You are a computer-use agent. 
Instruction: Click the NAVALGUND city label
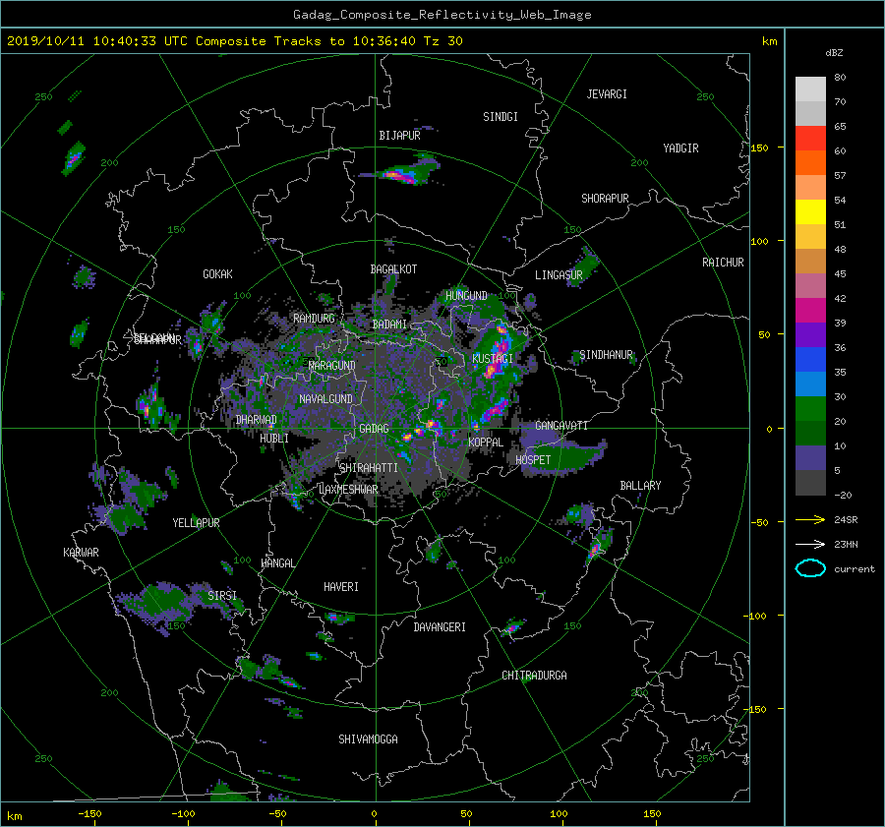click(325, 399)
